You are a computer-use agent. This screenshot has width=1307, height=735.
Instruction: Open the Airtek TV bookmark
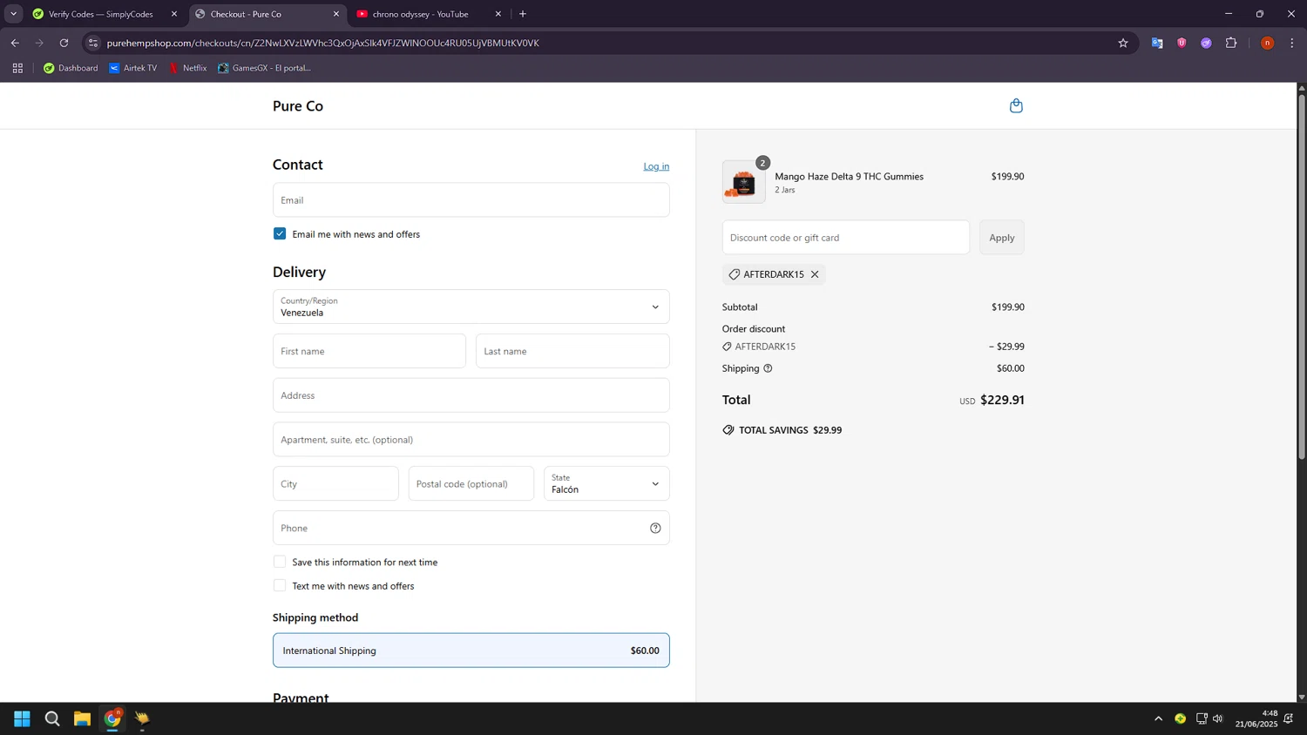[132, 68]
